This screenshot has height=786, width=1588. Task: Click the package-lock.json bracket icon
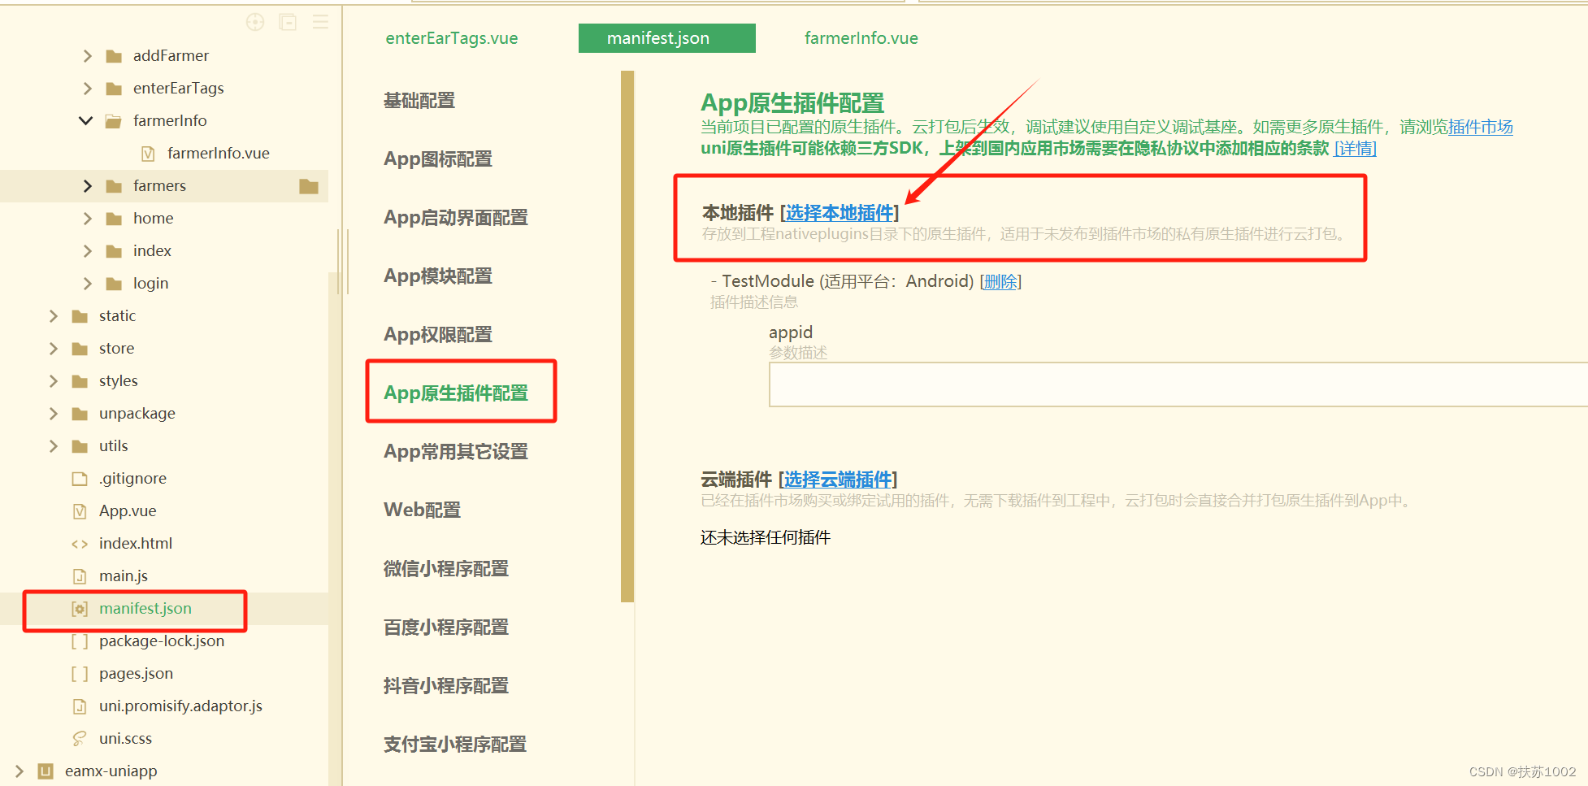click(80, 641)
